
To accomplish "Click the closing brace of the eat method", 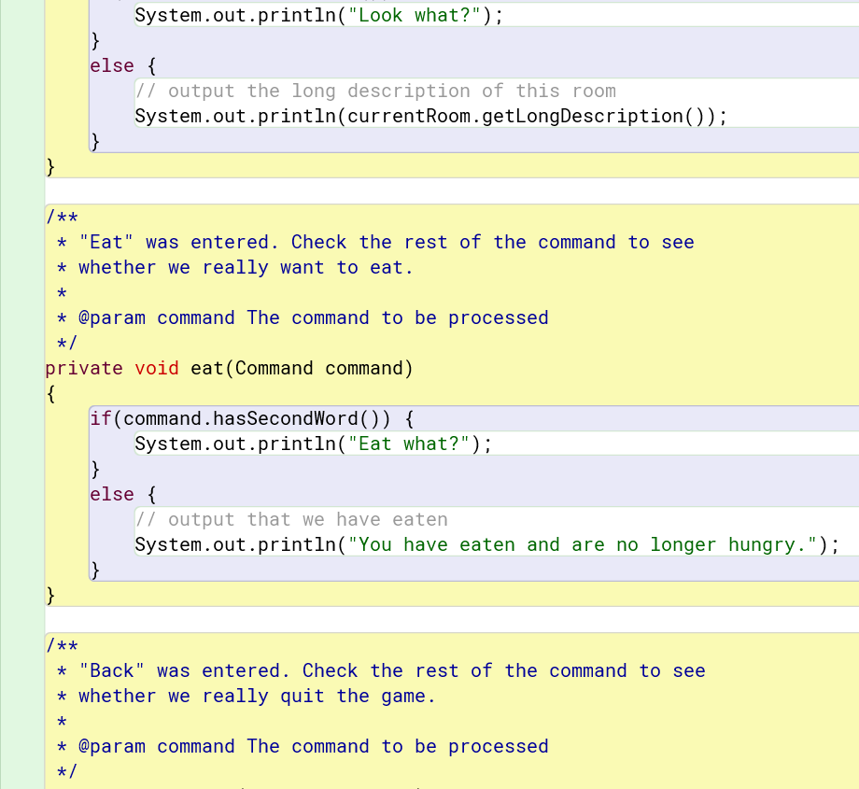I will pos(51,595).
